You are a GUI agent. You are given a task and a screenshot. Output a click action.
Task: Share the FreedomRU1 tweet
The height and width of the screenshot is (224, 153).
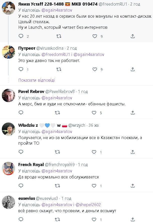133,36
